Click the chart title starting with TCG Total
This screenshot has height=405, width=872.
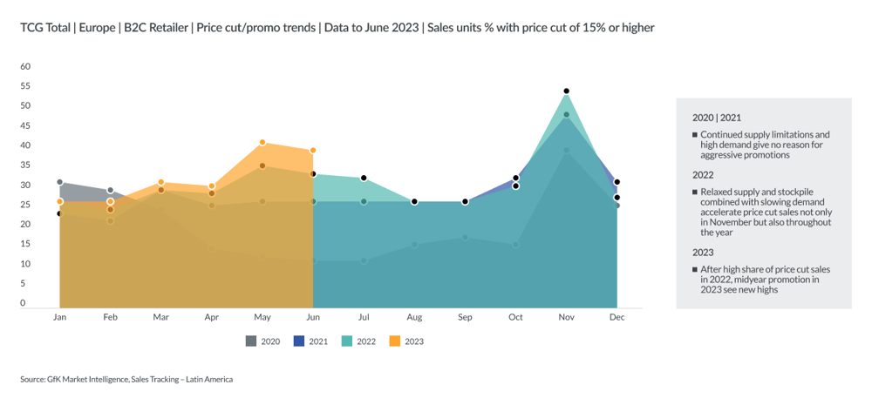click(337, 28)
